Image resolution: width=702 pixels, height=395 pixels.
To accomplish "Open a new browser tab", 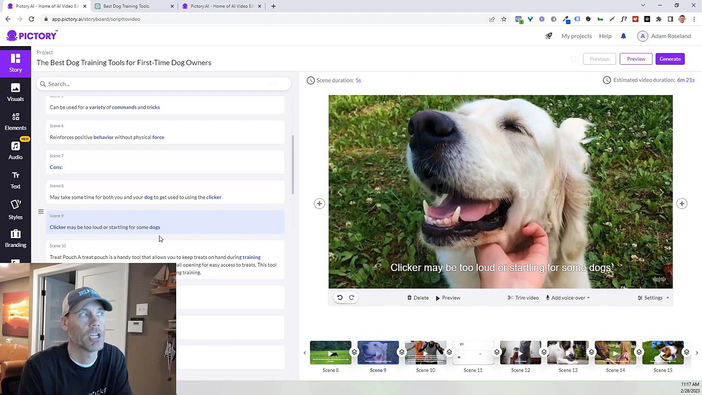I will pos(274,6).
